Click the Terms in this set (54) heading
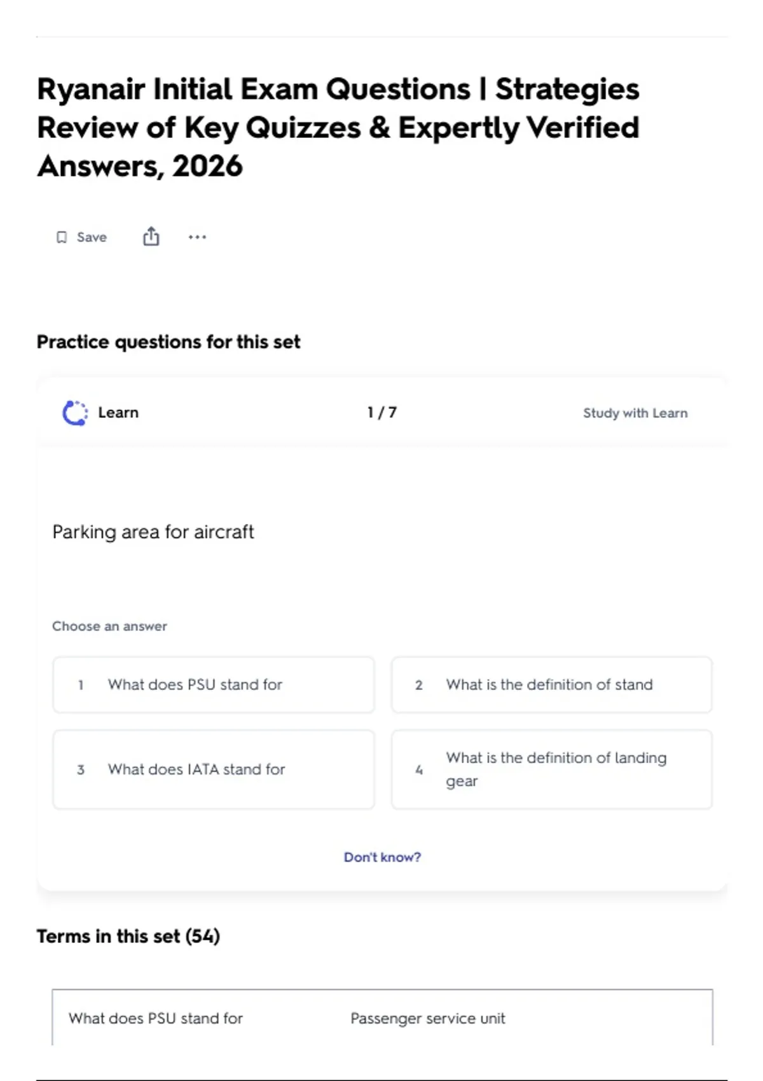 (x=128, y=936)
